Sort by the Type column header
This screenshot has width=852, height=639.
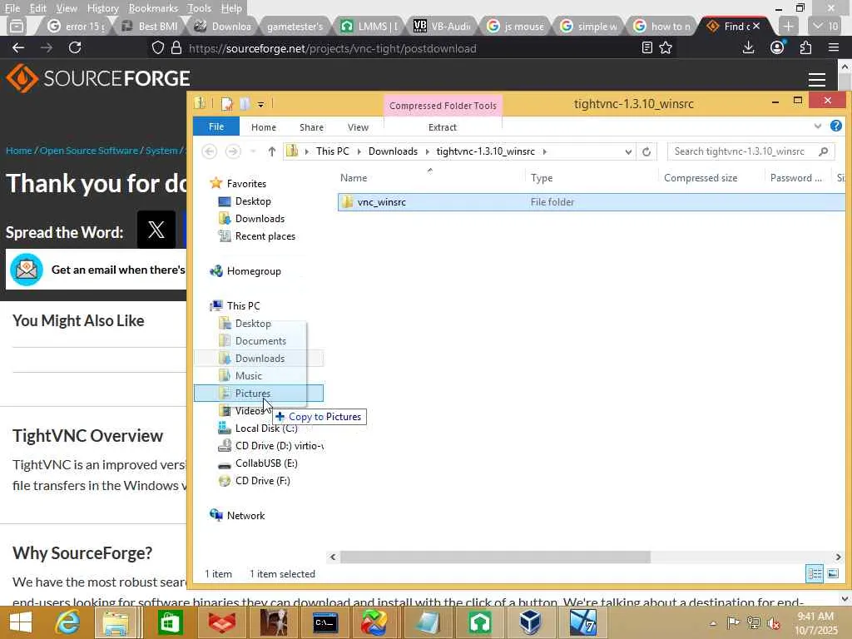(542, 178)
